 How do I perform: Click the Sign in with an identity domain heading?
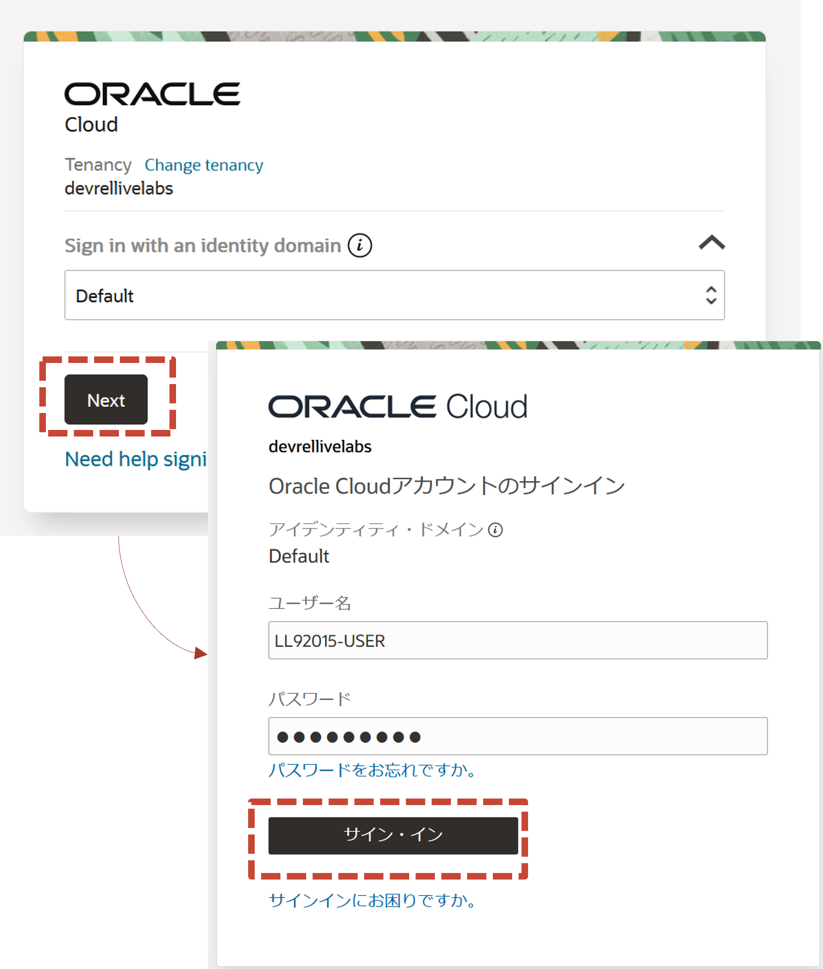[x=202, y=245]
